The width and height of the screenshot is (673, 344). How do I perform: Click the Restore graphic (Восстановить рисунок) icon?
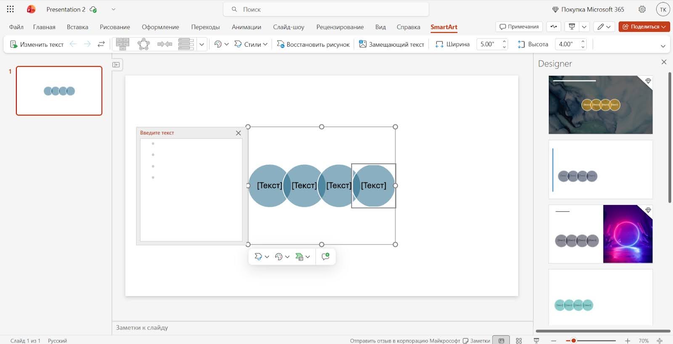coord(281,44)
